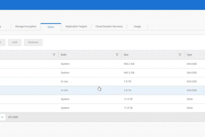Sort by Type column header
The height and width of the screenshot is (137, 205).
coord(189,55)
